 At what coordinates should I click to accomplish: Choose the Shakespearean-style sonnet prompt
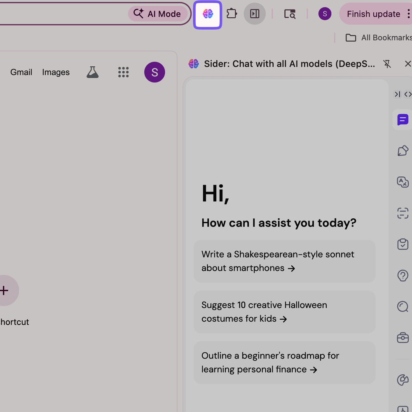285,261
